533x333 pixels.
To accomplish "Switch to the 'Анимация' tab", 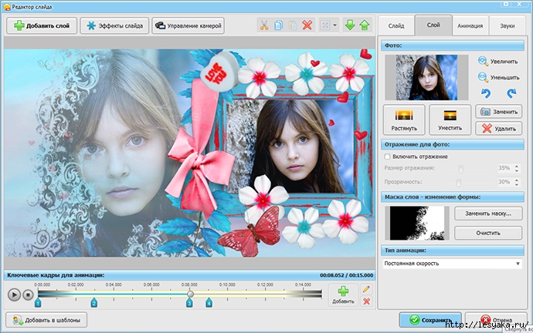I will coord(470,25).
